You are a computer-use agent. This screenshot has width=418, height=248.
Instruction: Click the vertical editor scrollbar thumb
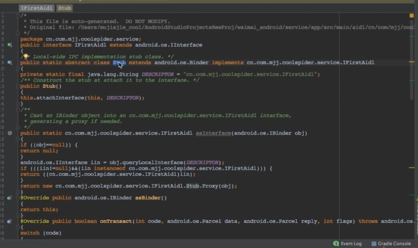coord(411,60)
